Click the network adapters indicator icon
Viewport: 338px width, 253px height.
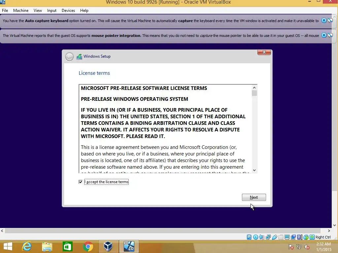[x=268, y=237]
